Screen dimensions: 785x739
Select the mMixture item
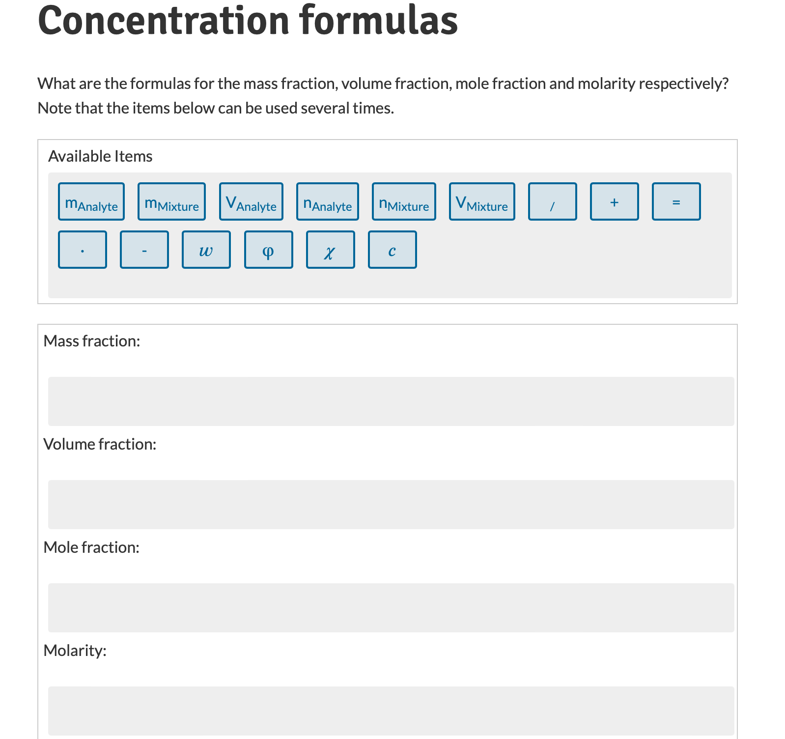[171, 201]
